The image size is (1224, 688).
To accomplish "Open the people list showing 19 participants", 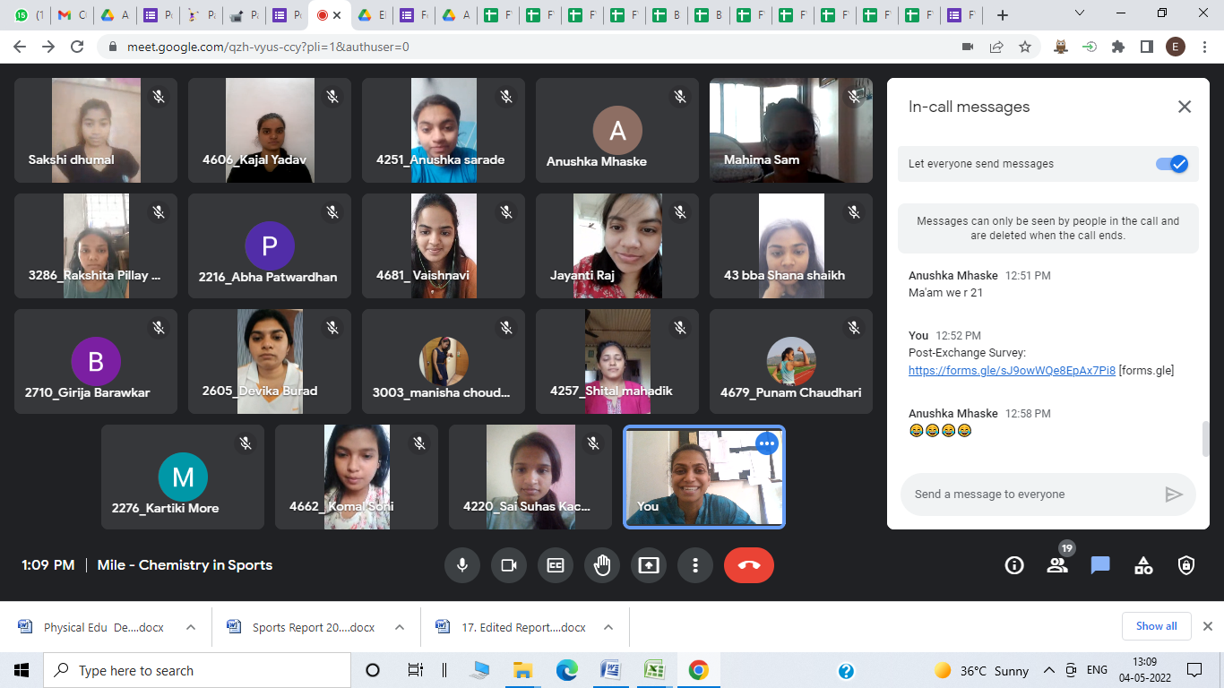I will tap(1057, 564).
